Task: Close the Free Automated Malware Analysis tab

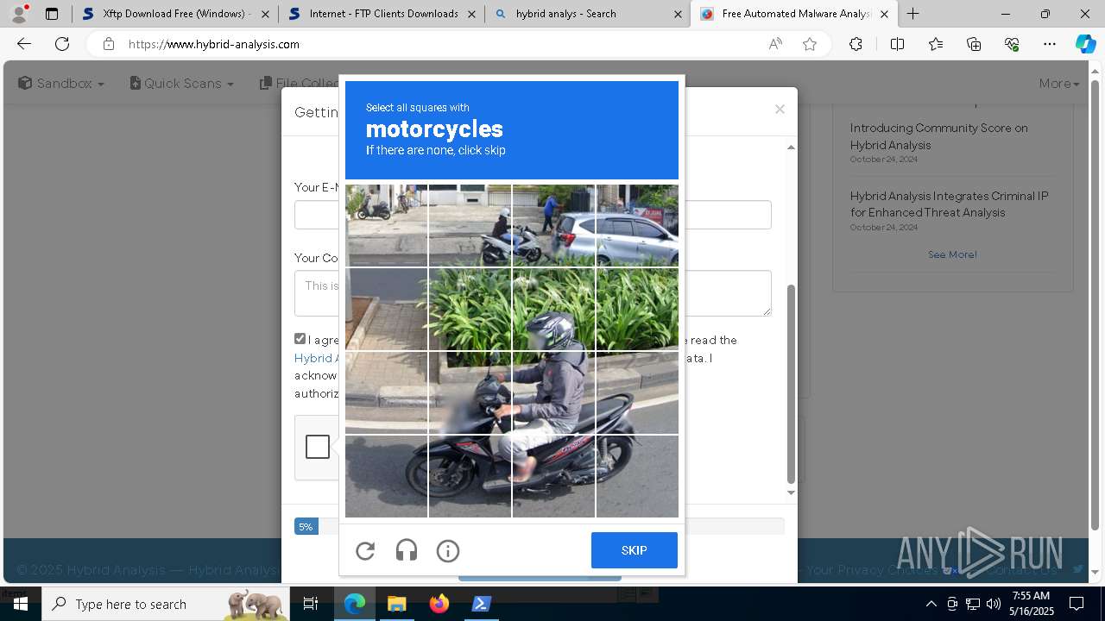Action: click(x=884, y=14)
